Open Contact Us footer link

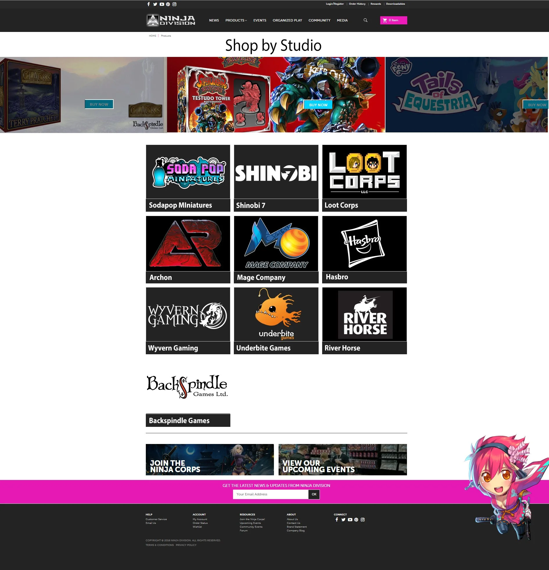[x=293, y=523]
